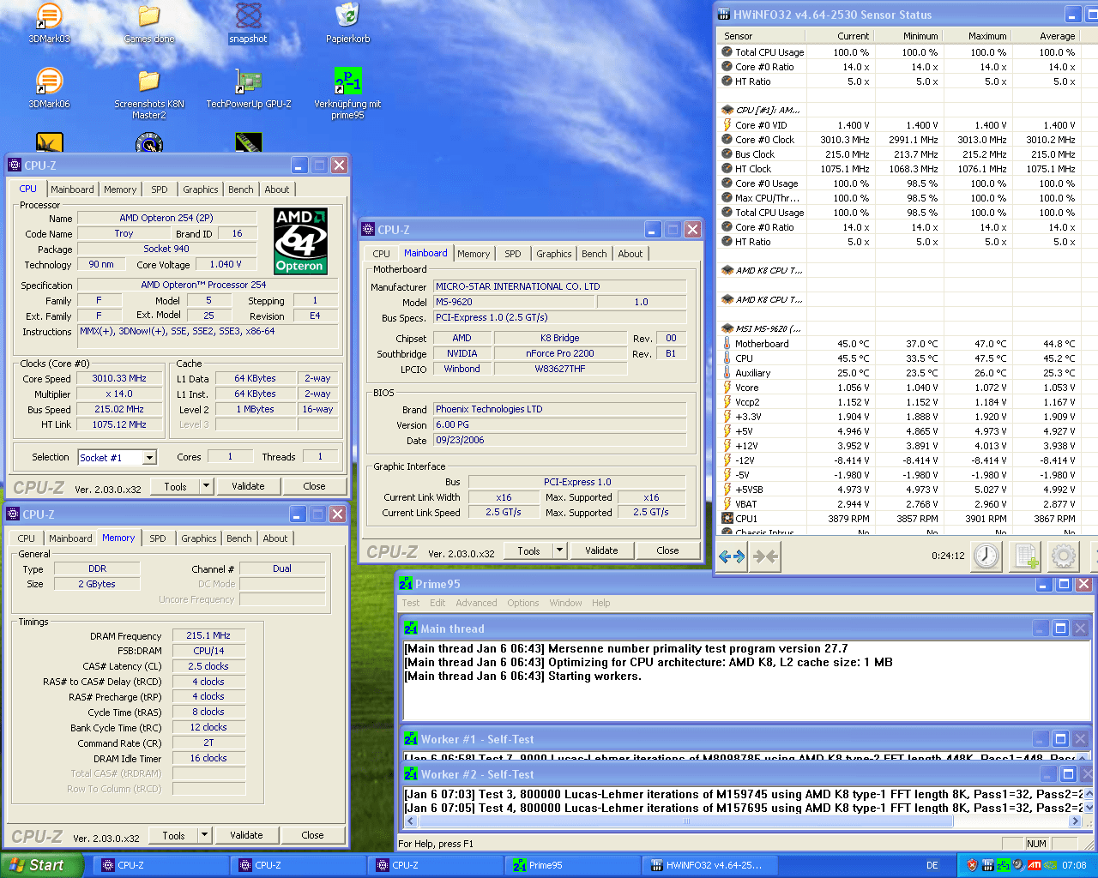Open Tools dropdown arrow in CPU-Z CPU window

tap(206, 486)
